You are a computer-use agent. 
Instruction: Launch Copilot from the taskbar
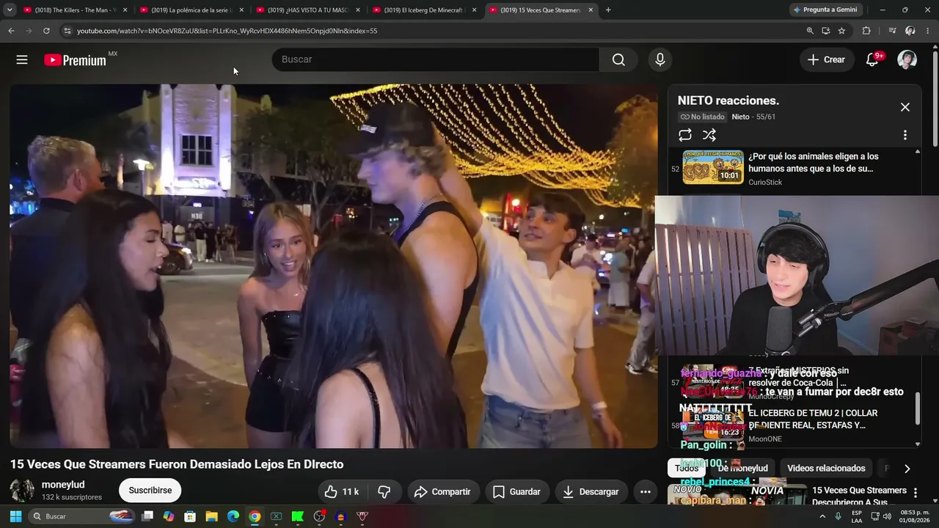pyautogui.click(x=169, y=516)
